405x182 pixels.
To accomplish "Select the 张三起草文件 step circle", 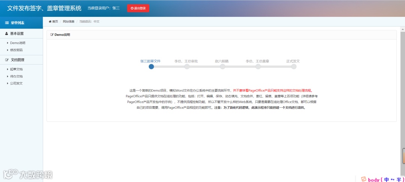I will [x=151, y=67].
